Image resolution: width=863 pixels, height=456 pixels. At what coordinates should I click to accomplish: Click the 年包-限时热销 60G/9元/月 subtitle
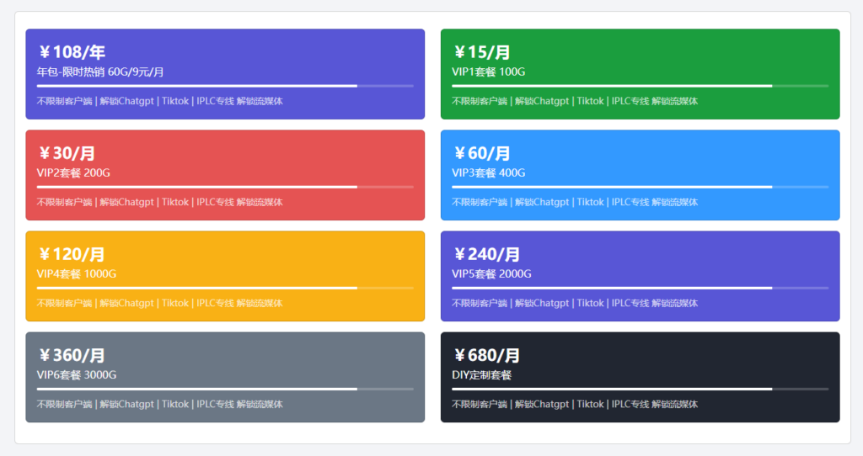[x=100, y=72]
